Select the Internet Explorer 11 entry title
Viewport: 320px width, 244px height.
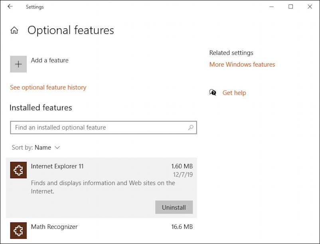pyautogui.click(x=57, y=166)
